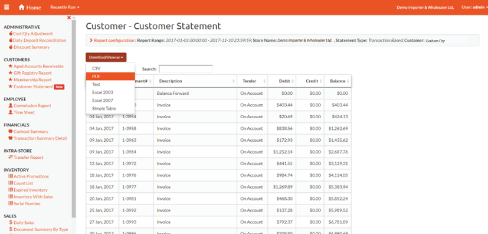Sort by Credit column

coord(310,81)
